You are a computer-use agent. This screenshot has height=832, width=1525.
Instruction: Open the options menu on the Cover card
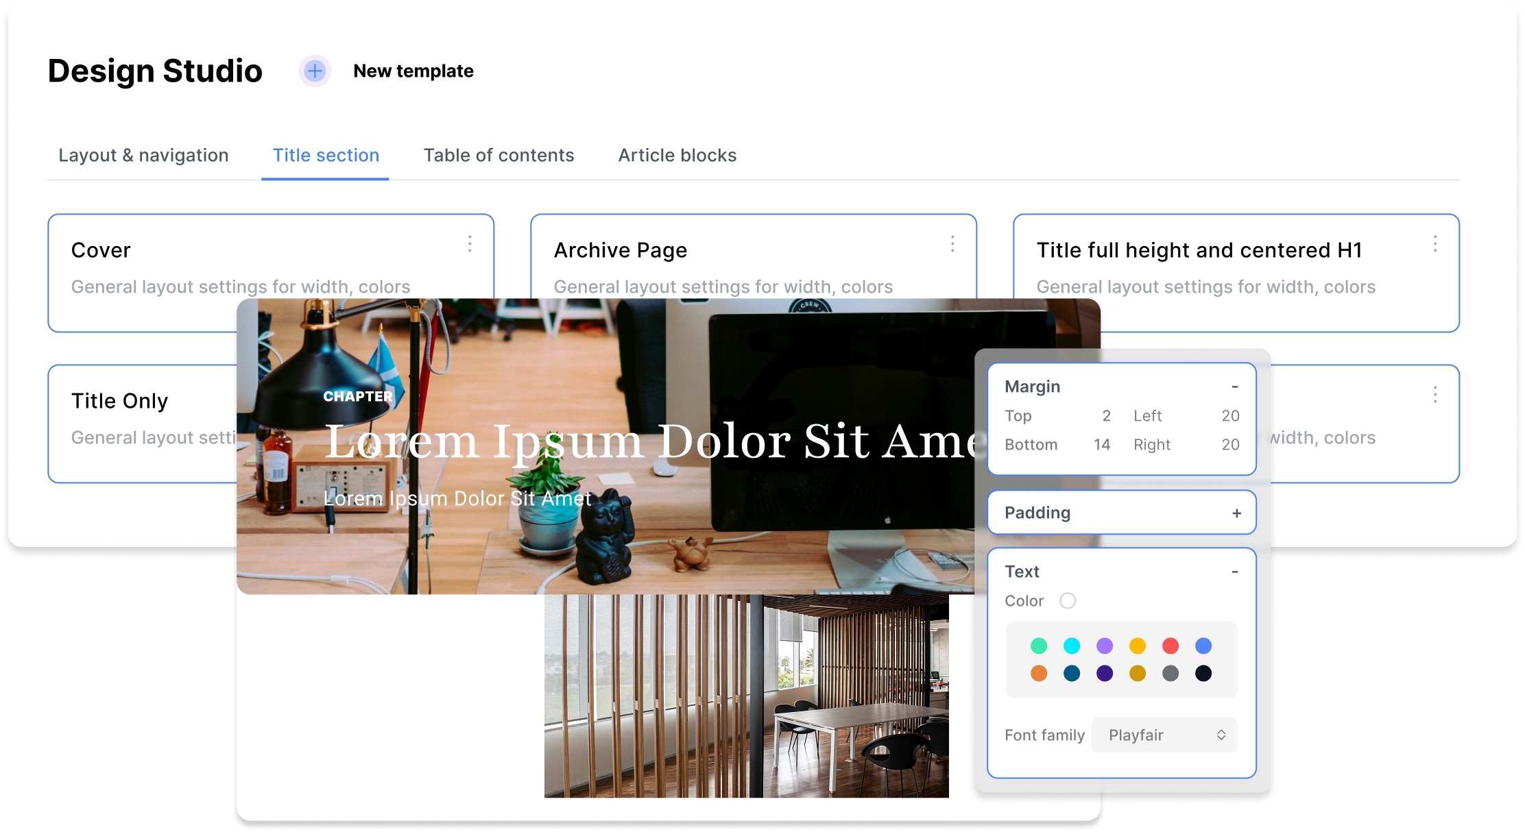470,244
